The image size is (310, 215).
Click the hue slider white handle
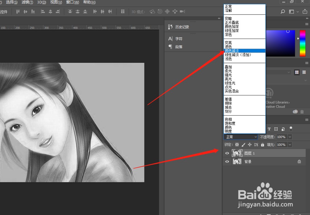click(x=298, y=38)
